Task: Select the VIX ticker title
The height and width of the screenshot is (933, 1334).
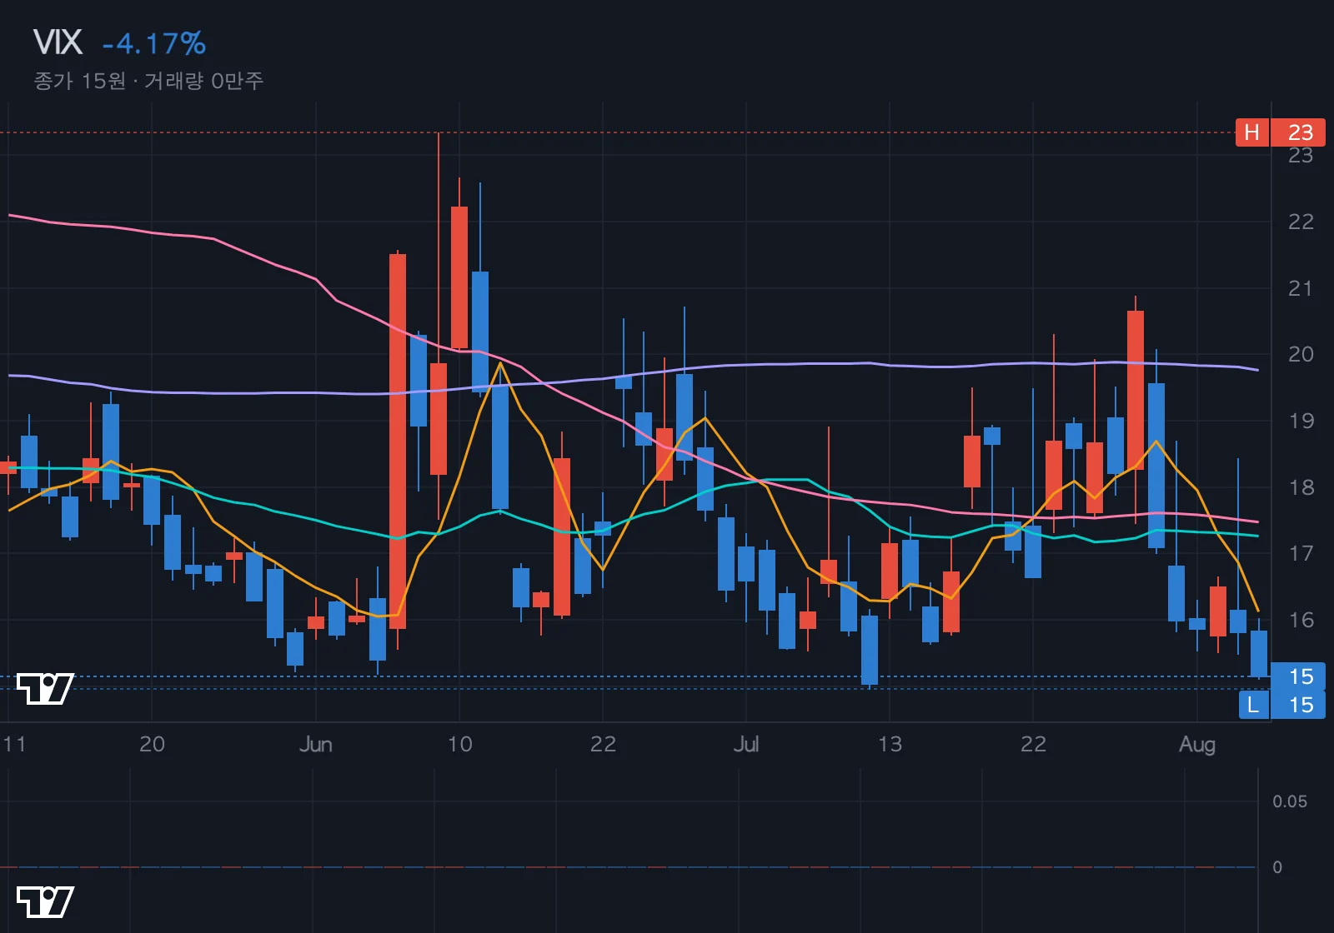Action: [58, 42]
